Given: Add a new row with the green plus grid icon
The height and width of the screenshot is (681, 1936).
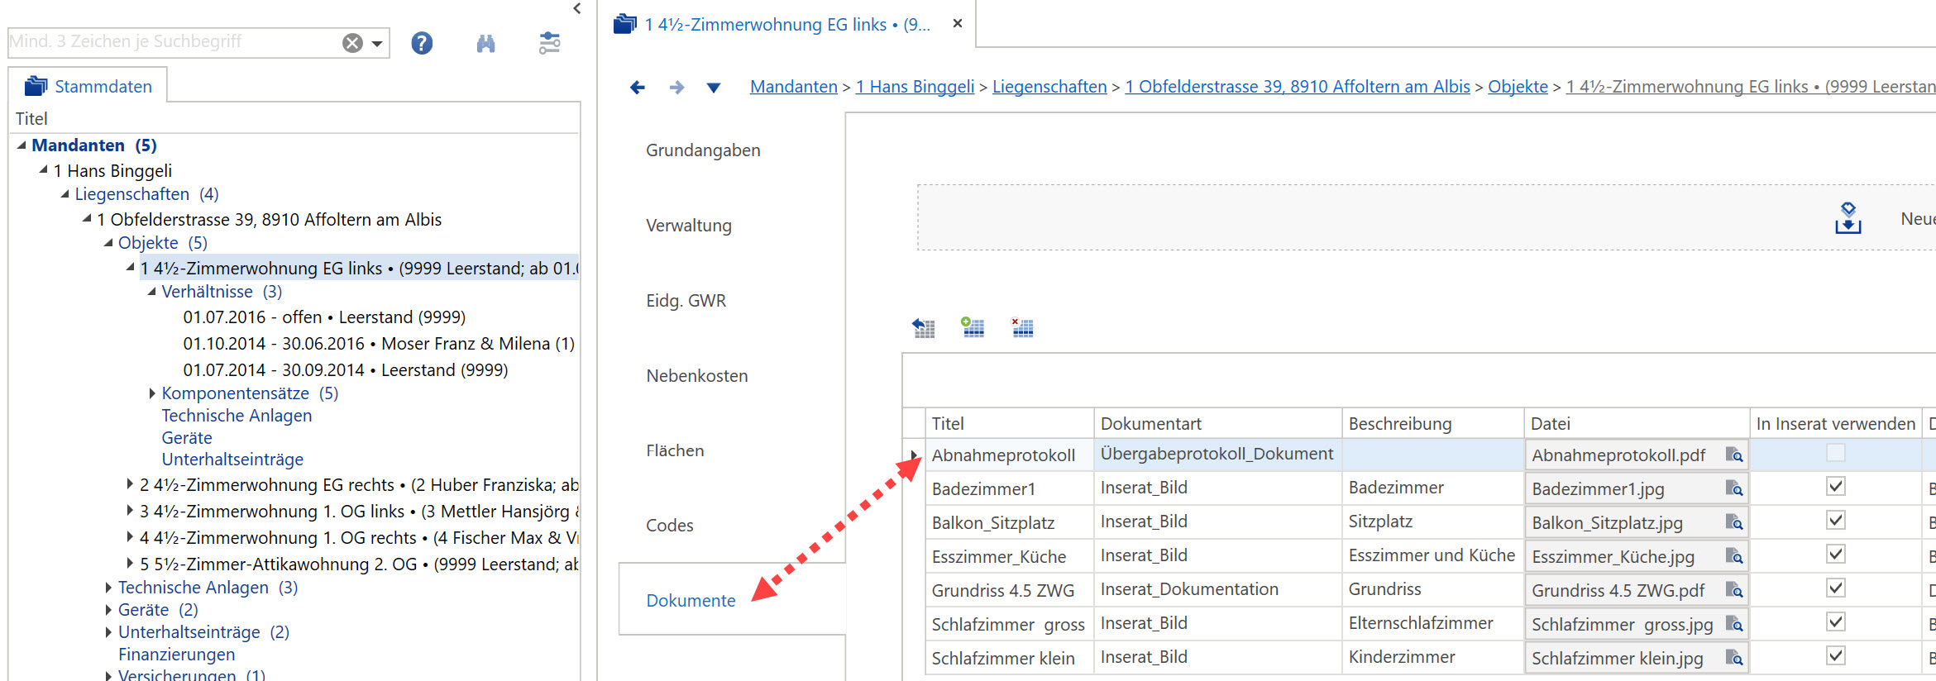Looking at the screenshot, I should (x=973, y=327).
